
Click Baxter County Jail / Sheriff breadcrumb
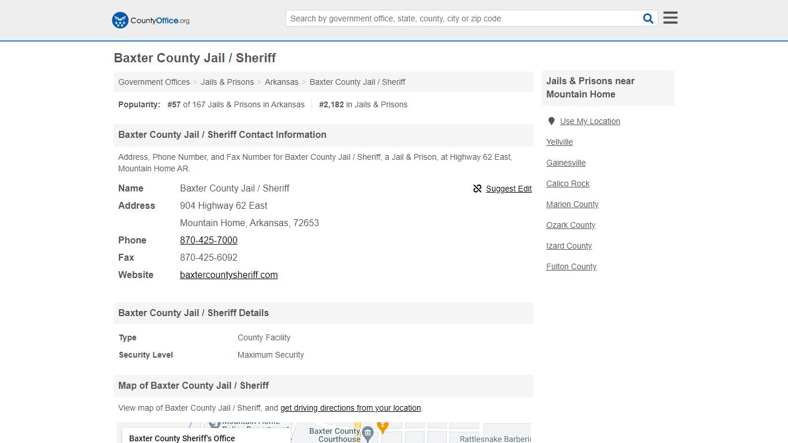point(357,82)
